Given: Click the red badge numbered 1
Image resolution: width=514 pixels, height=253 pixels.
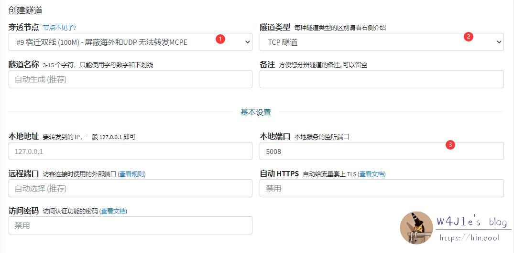Looking at the screenshot, I should coord(220,39).
